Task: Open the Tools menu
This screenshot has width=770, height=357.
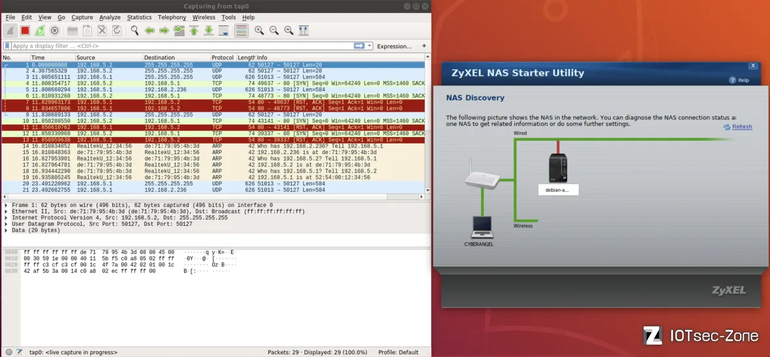Action: click(228, 17)
